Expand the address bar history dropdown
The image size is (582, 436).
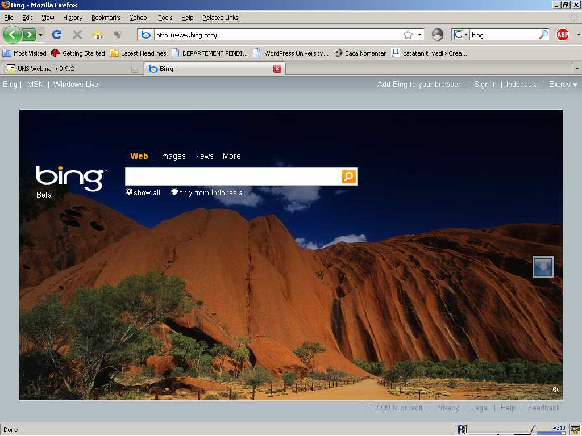tap(420, 35)
